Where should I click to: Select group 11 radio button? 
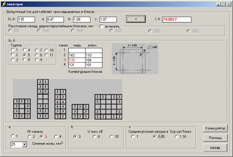46,55
